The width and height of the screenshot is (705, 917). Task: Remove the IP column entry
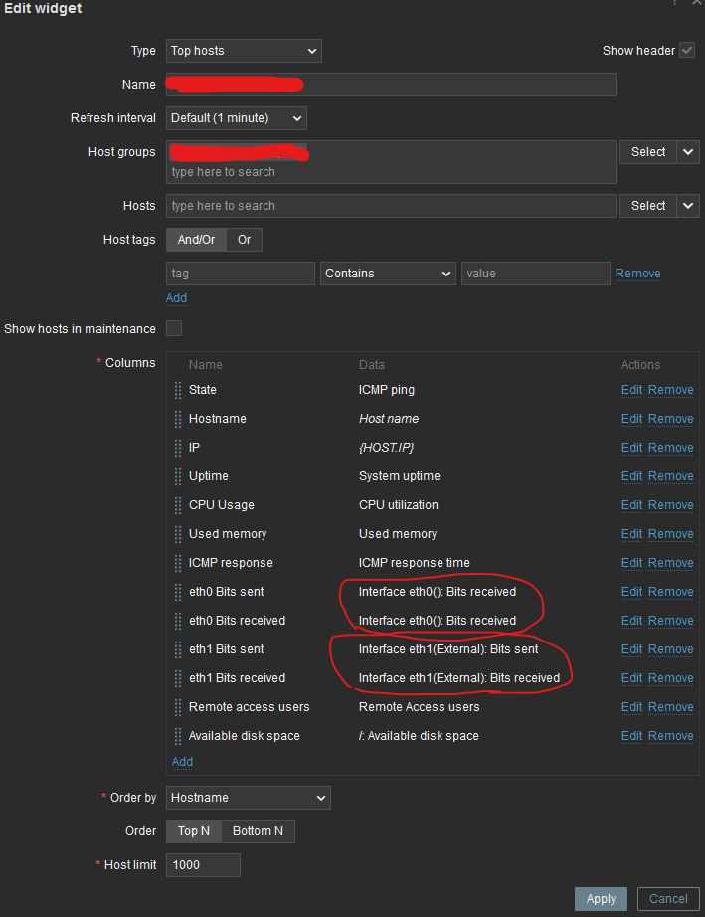pyautogui.click(x=670, y=448)
